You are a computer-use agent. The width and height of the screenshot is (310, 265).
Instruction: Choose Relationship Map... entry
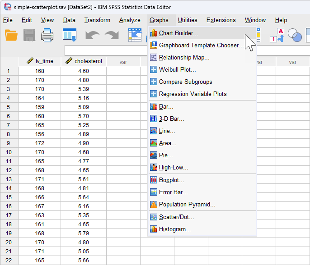202,58
